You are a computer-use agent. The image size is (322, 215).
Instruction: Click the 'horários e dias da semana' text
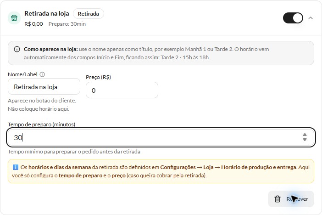pyautogui.click(x=60, y=167)
